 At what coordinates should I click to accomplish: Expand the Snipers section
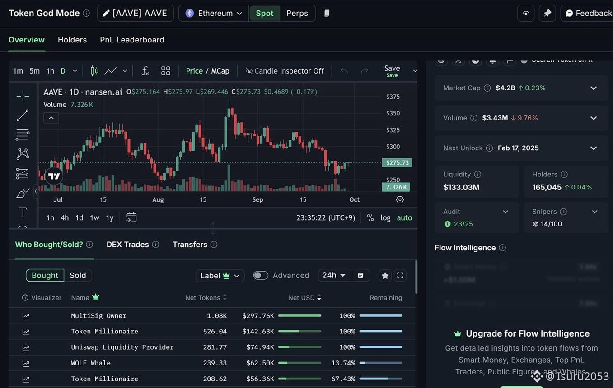[x=594, y=212]
